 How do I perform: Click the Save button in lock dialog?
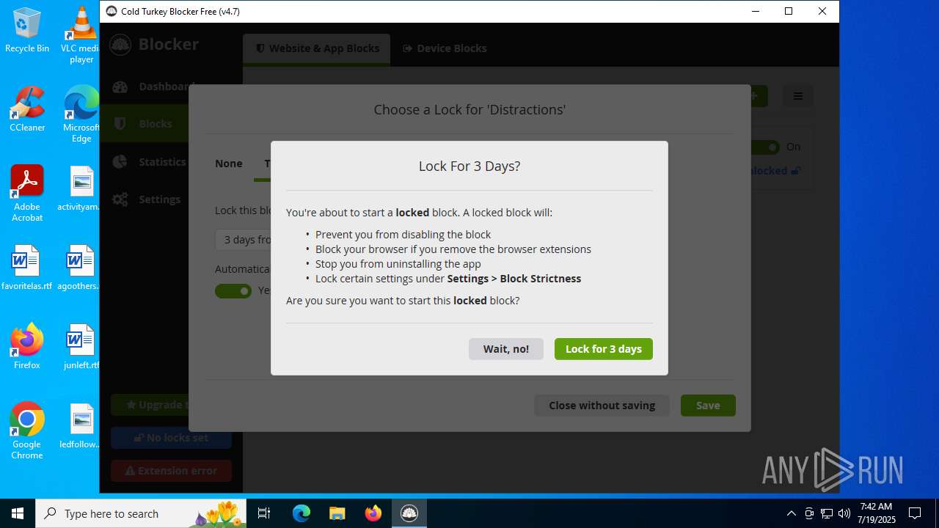click(x=708, y=406)
